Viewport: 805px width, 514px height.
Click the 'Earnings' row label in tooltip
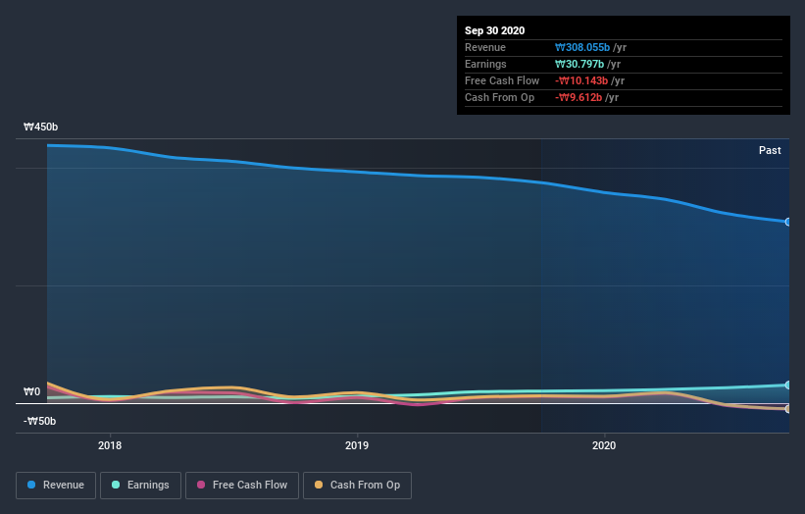pyautogui.click(x=485, y=64)
